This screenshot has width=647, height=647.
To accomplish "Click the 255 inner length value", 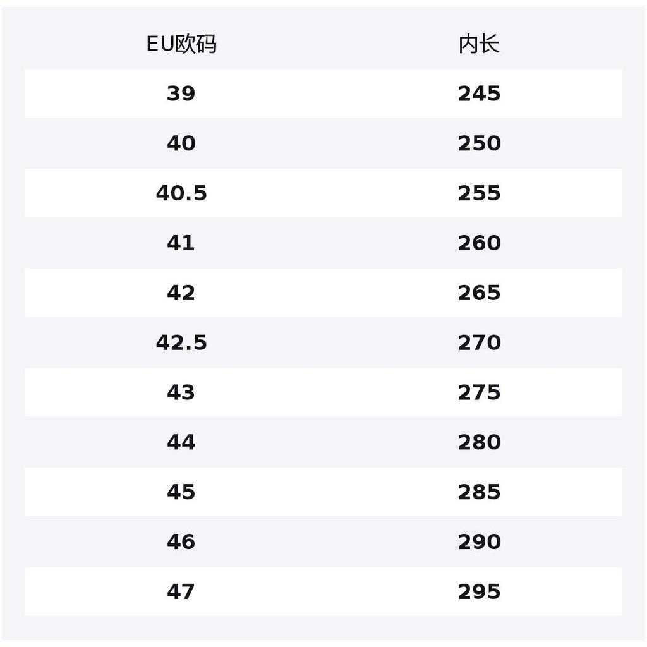I will 479,193.
